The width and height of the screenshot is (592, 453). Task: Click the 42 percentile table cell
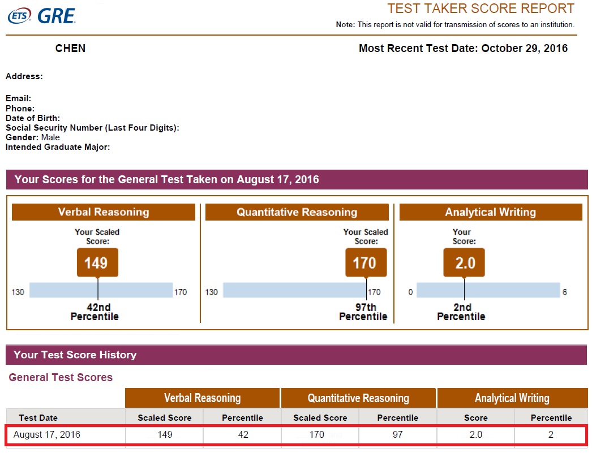click(x=243, y=434)
